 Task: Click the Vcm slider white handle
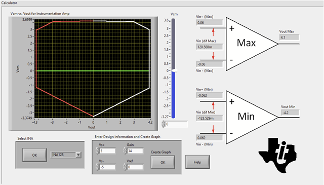(x=175, y=70)
